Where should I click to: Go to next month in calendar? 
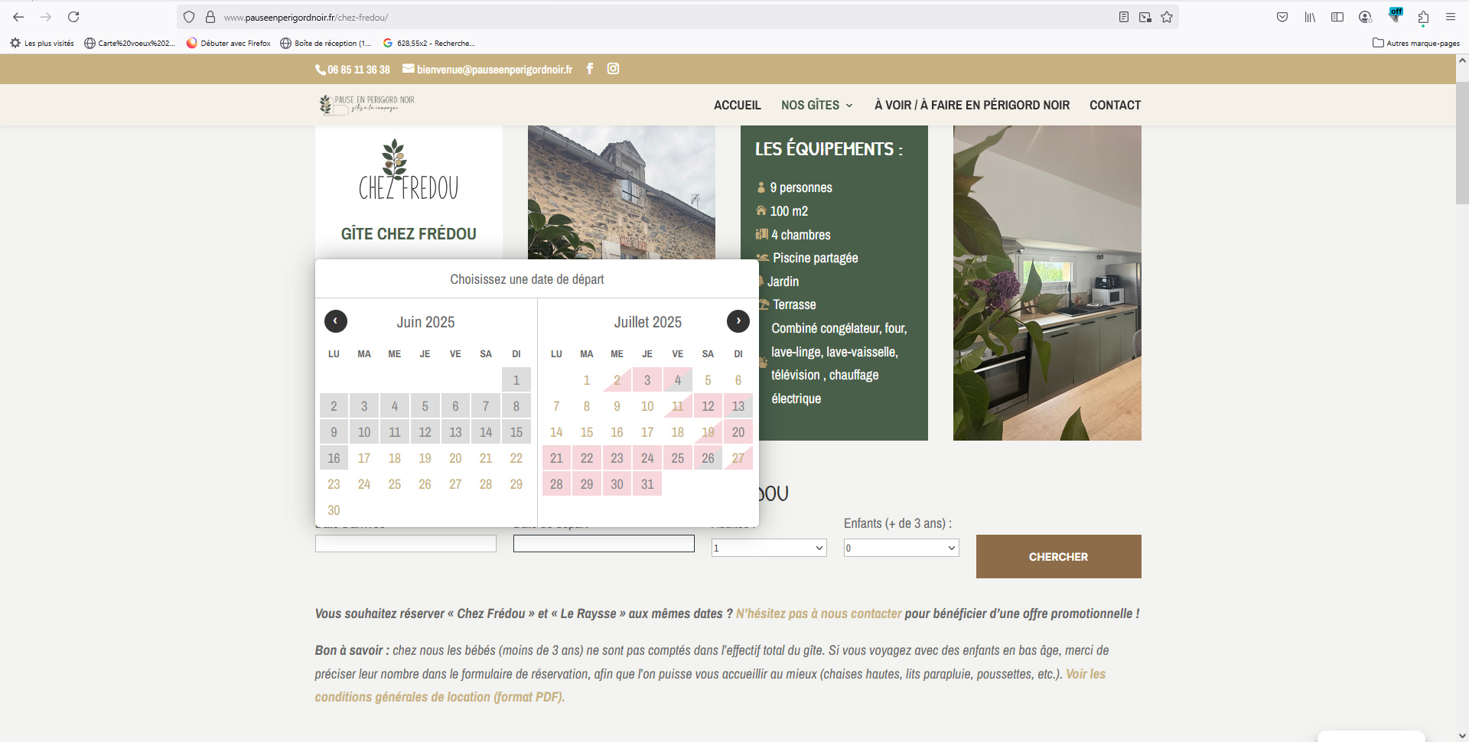pos(738,321)
